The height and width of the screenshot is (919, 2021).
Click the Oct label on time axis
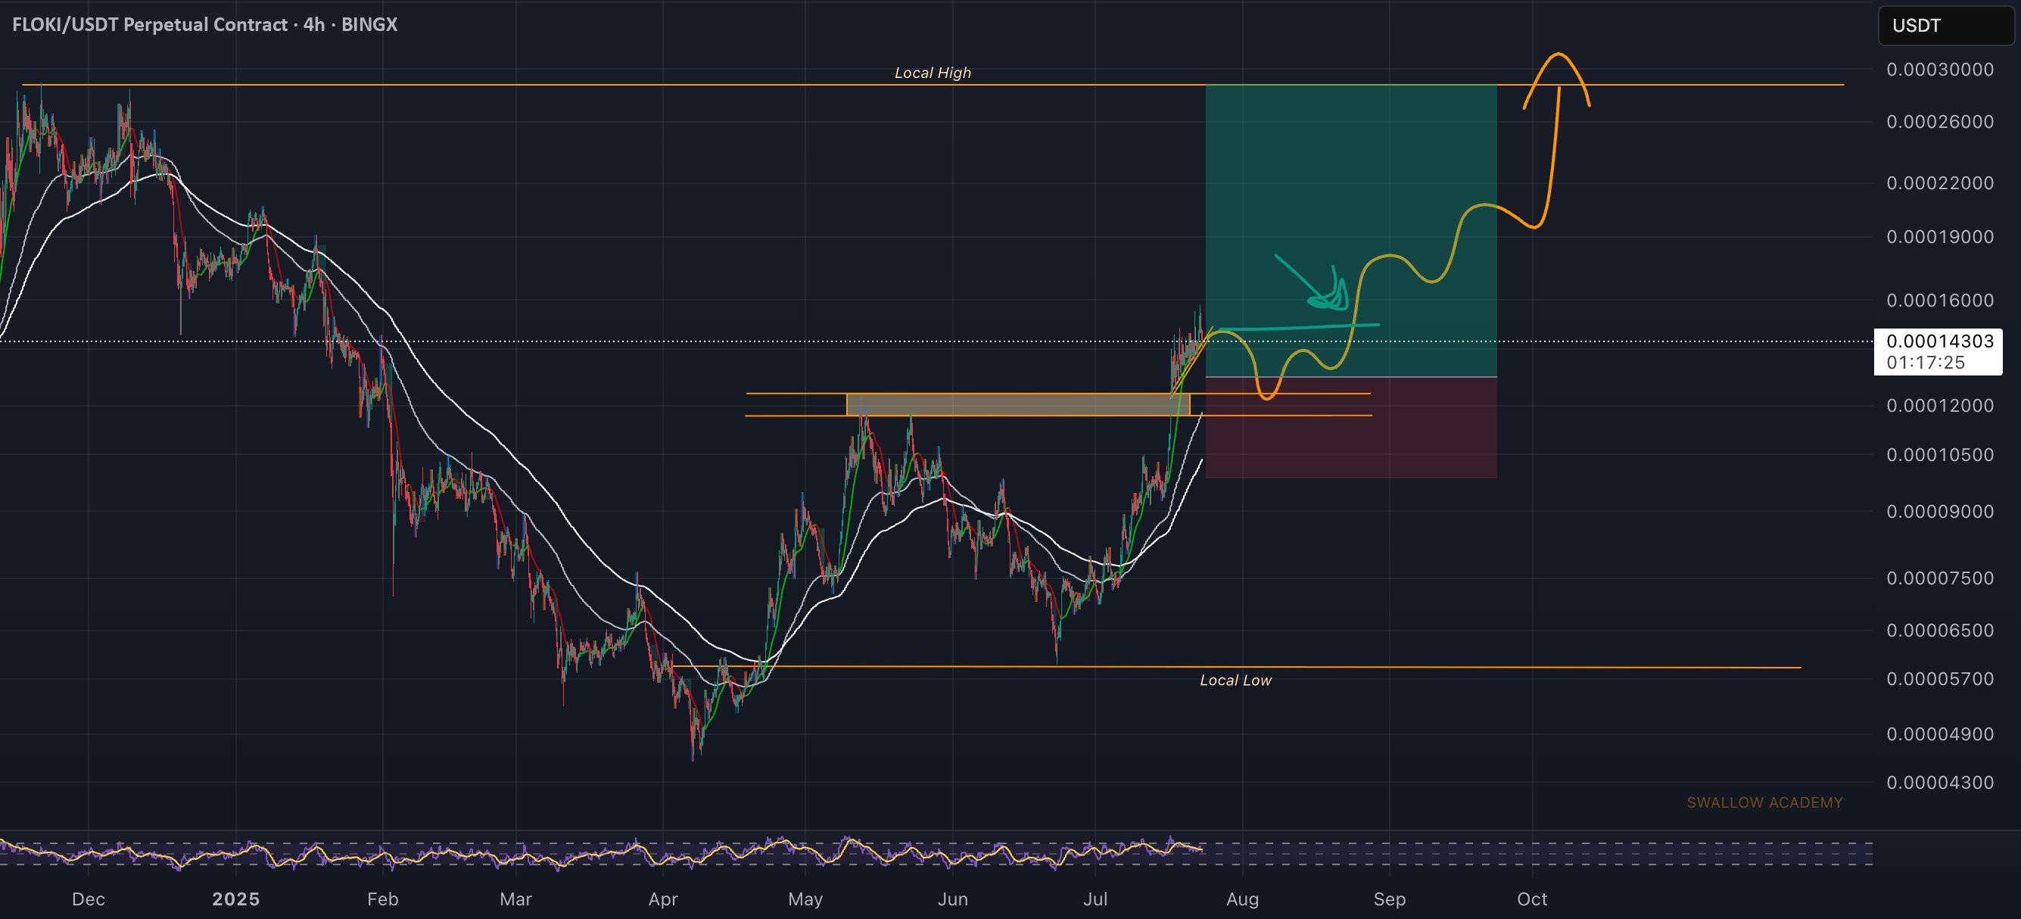point(1531,899)
